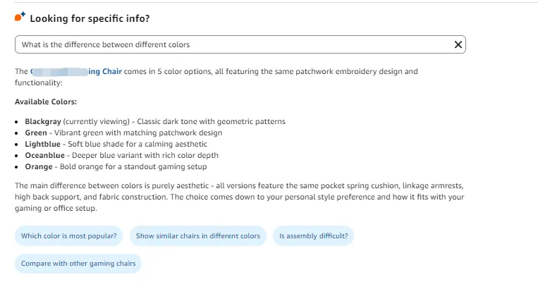538x282 pixels.
Task: Click the "Available Colors:" label
Action: click(x=46, y=102)
